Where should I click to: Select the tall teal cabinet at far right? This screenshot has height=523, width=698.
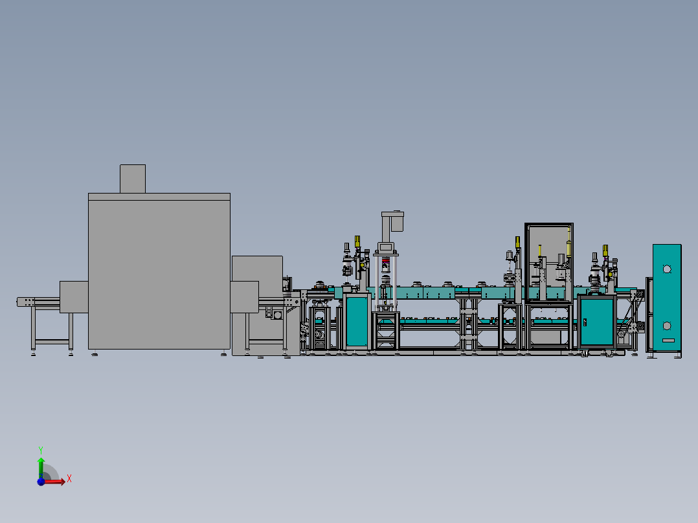pos(667,297)
